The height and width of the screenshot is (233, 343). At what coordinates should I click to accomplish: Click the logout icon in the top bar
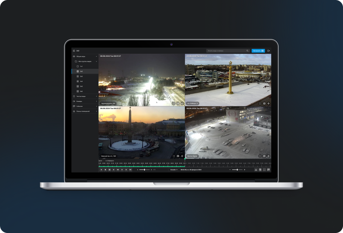(269, 51)
